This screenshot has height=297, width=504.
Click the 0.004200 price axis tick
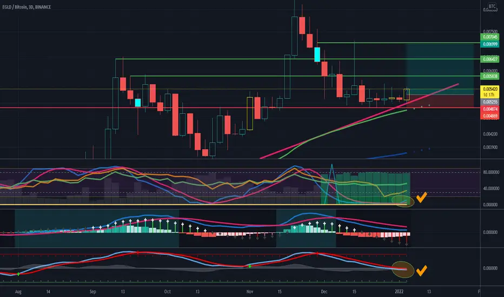click(x=490, y=134)
